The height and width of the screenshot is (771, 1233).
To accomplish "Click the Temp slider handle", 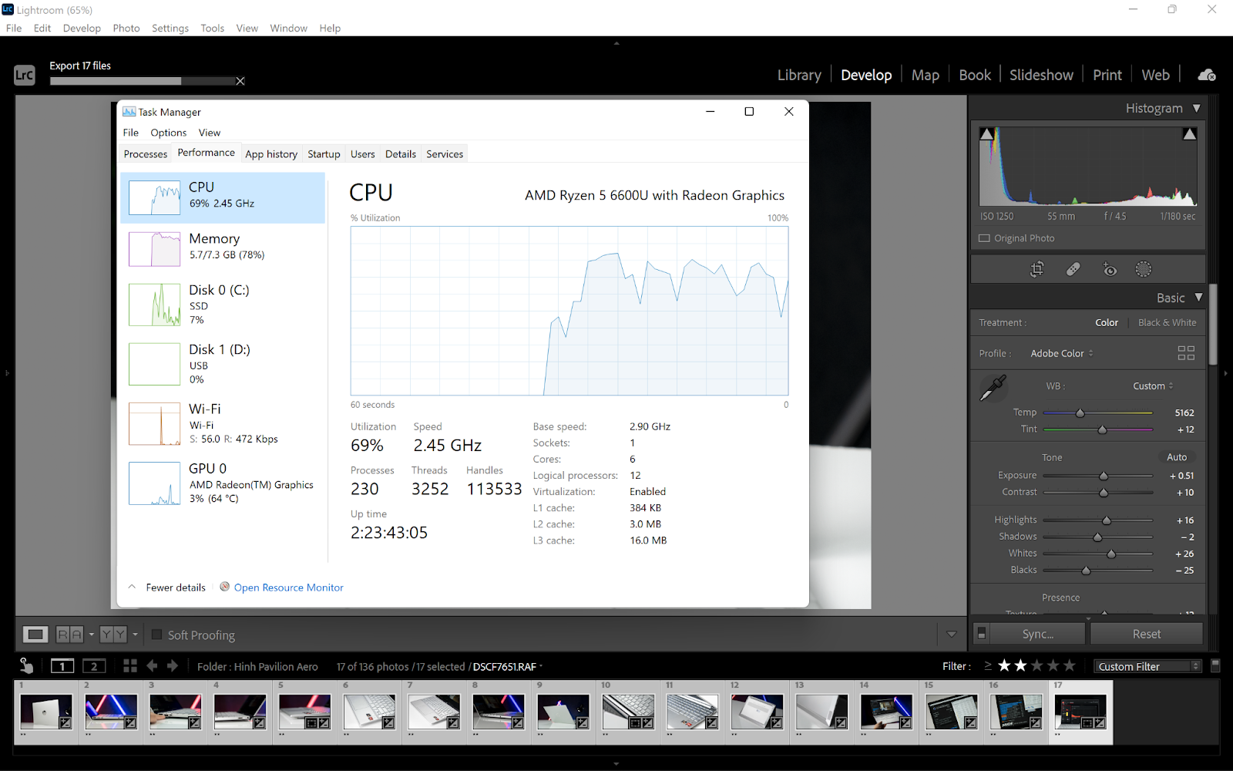I will point(1080,413).
